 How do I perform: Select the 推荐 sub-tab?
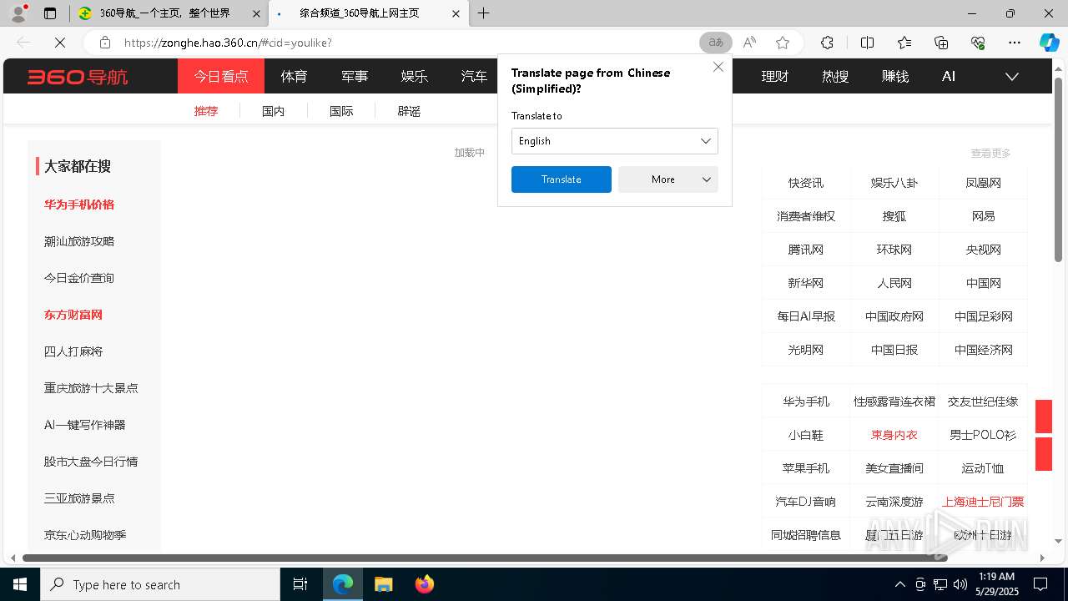pos(206,111)
